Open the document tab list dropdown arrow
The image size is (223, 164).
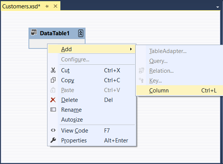pos(218,7)
